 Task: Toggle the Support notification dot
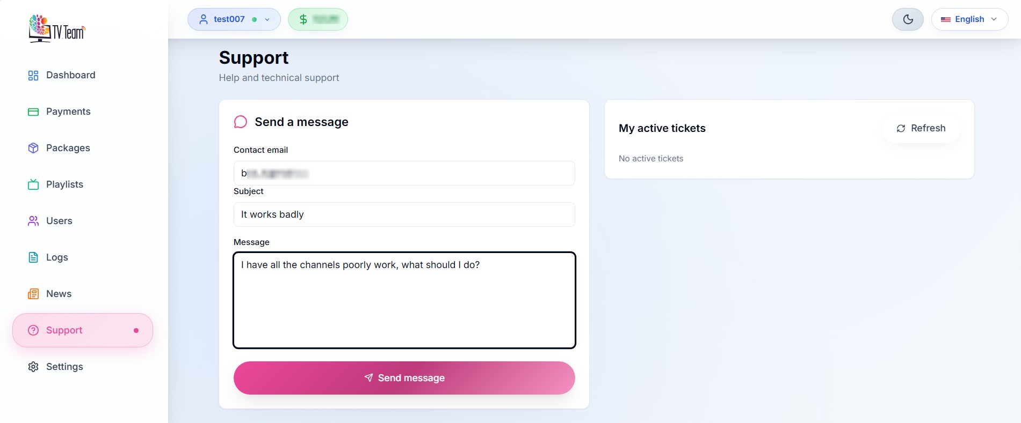pos(136,330)
